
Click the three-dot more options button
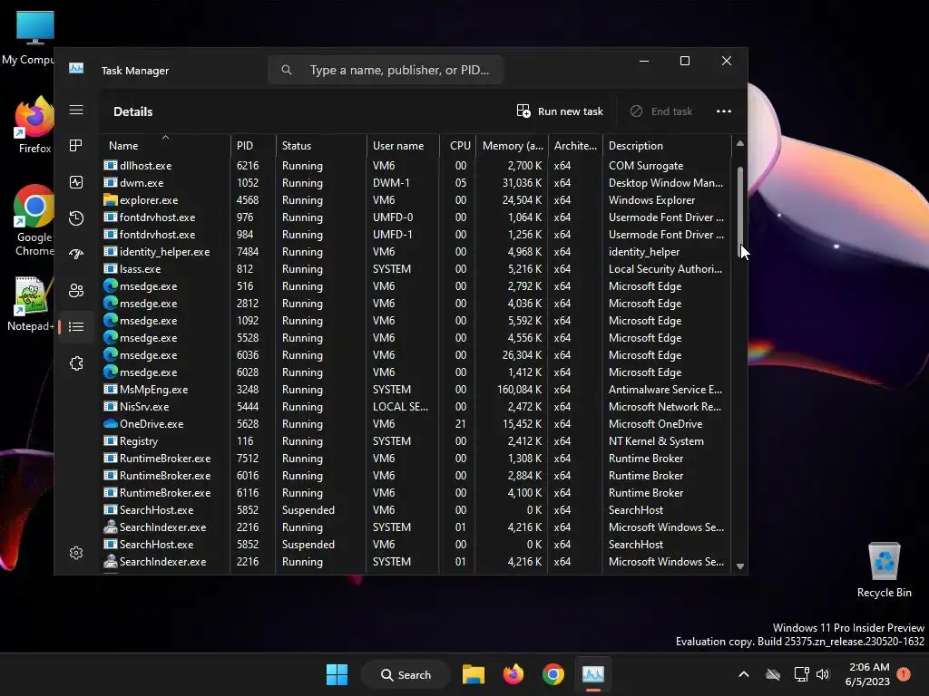723,111
